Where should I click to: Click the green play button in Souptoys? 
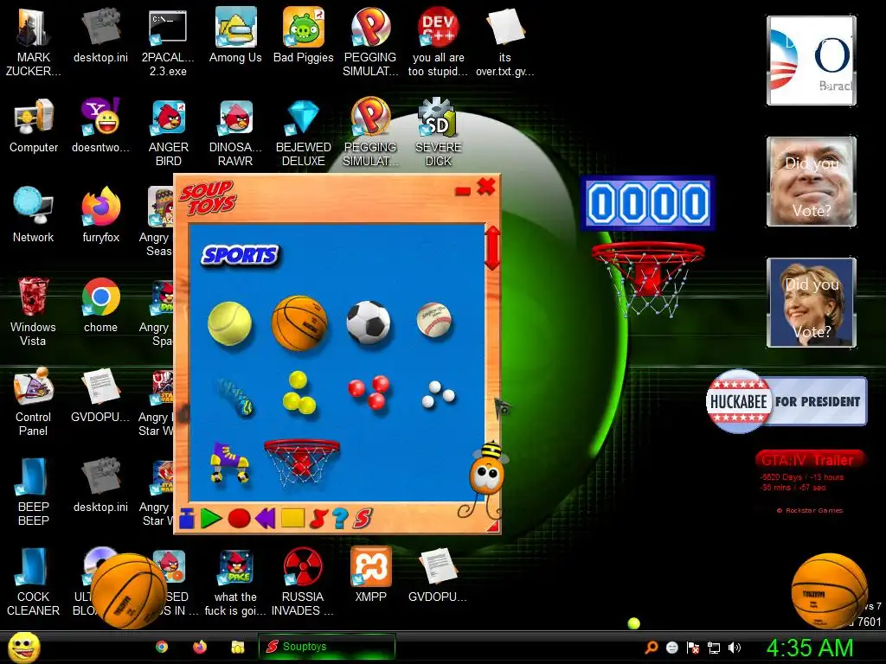coord(211,519)
